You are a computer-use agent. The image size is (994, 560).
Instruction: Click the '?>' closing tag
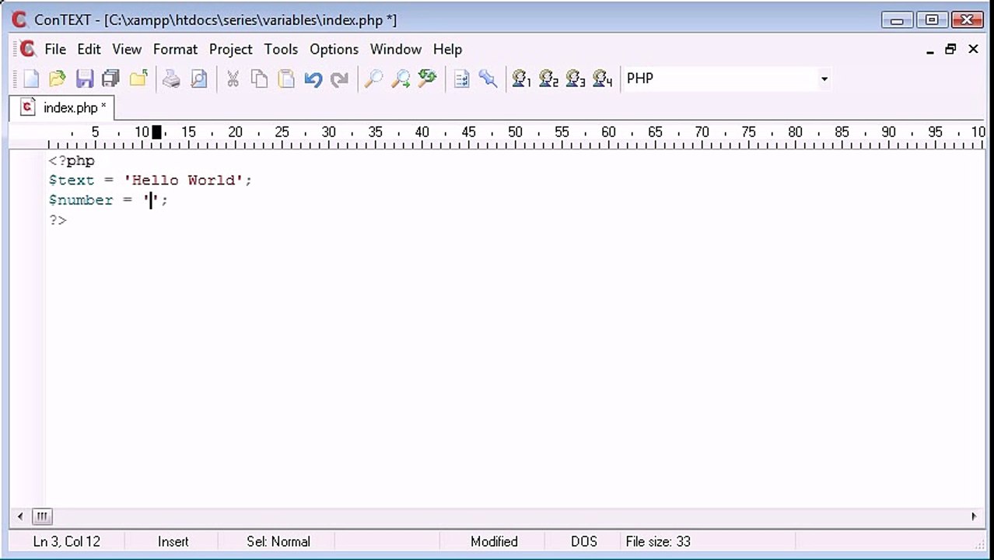coord(58,220)
